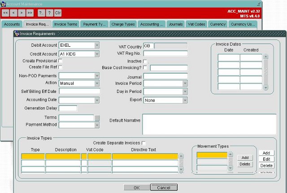Click Add inside Movement Types box
The image size is (287, 193).
click(245, 158)
